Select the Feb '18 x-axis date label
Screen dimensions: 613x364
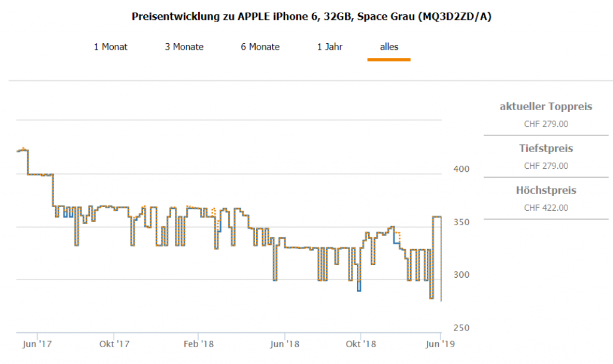click(x=199, y=344)
